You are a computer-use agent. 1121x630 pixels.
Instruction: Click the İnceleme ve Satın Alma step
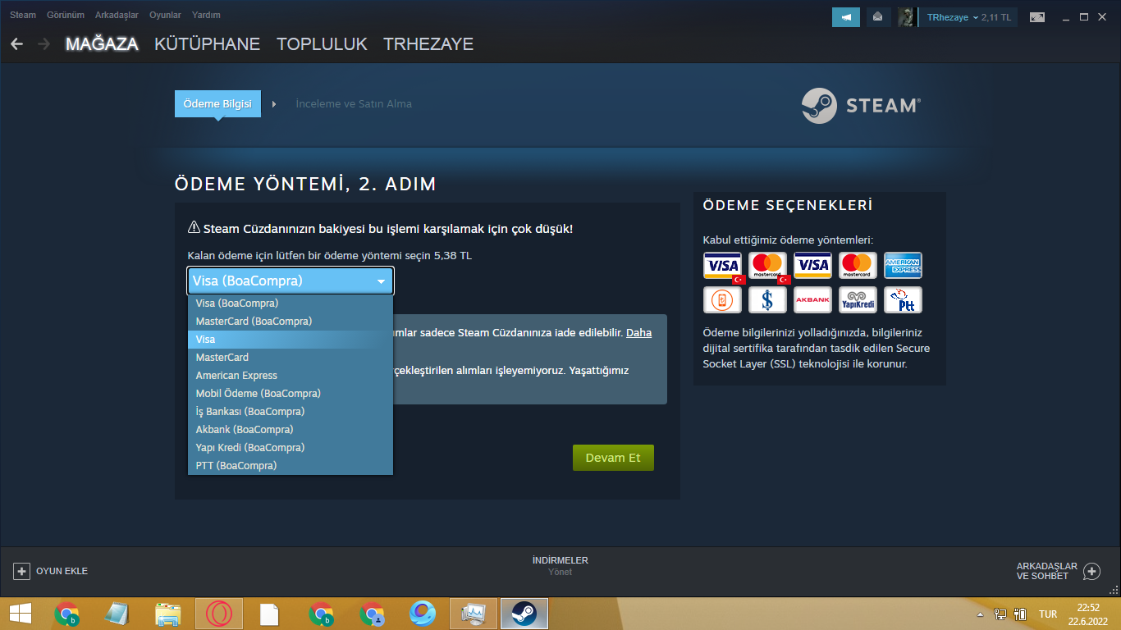[354, 104]
